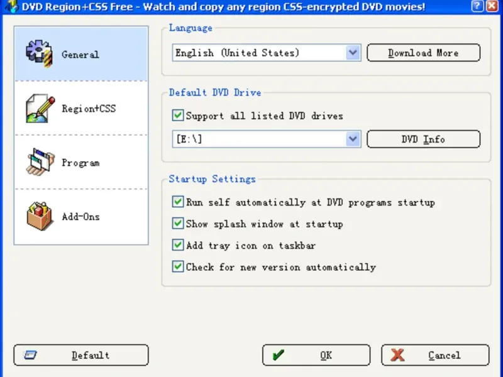Screen dimensions: 503x377
Task: Open the Language dropdown arrow
Action: pyautogui.click(x=353, y=53)
